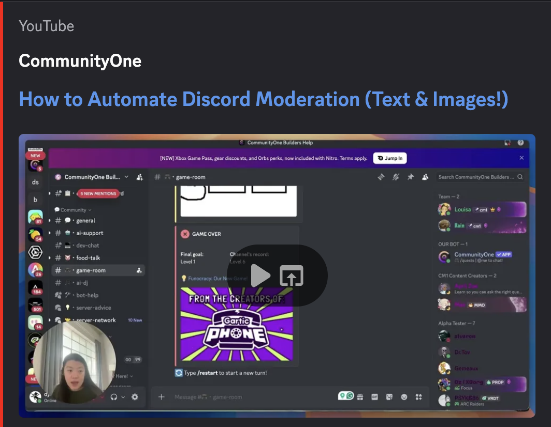Open the CommunityOne bot in member list
Image resolution: width=551 pixels, height=427 pixels.
point(482,257)
